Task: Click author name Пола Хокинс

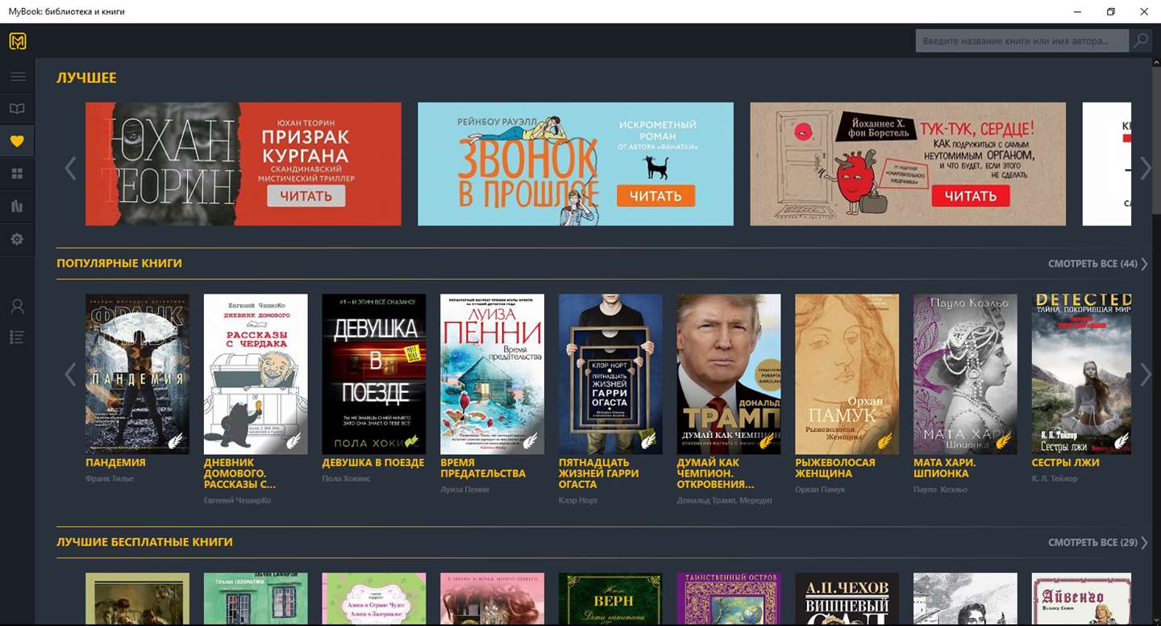Action: 347,479
